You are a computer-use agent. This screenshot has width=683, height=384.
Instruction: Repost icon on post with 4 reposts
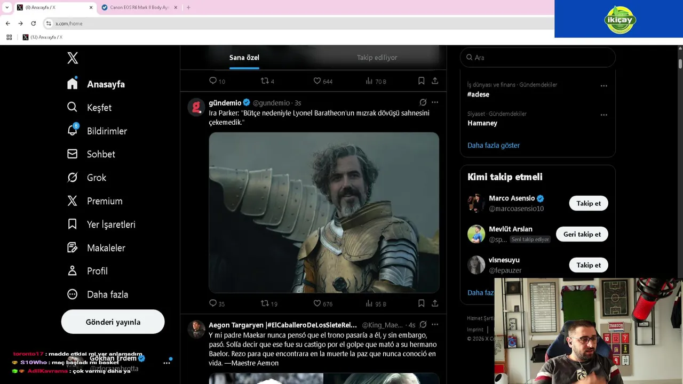(x=265, y=81)
